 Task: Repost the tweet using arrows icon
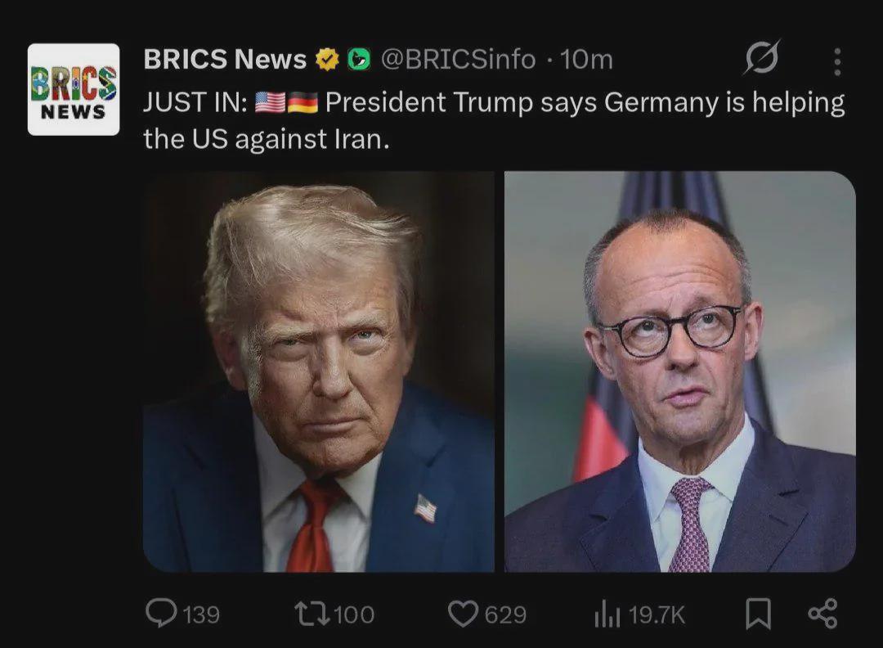[x=312, y=614]
